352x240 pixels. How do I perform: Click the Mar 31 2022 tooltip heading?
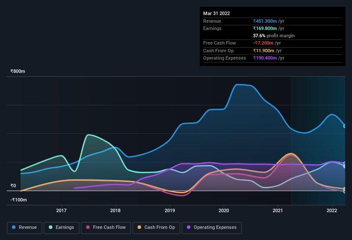click(217, 13)
